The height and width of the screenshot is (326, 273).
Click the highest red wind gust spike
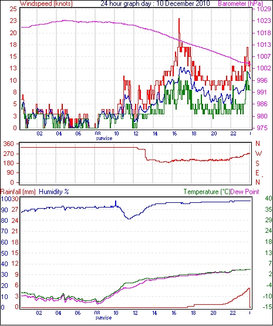tap(179, 19)
